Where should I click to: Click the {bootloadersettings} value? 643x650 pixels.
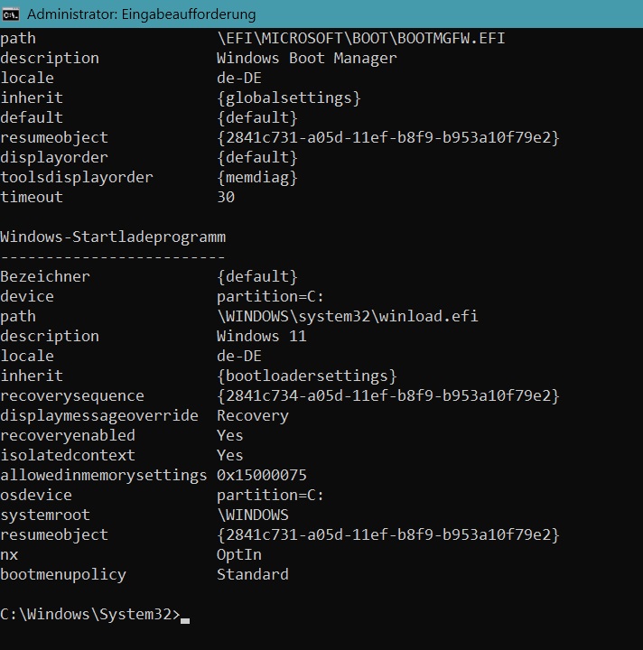coord(307,376)
